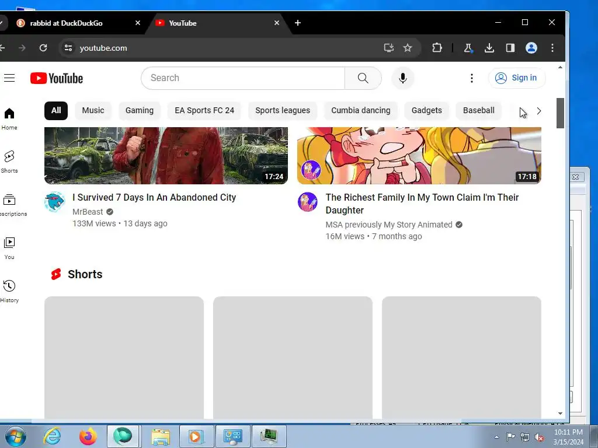This screenshot has width=598, height=448.
Task: Select the Sports leagues chip
Action: coord(283,110)
